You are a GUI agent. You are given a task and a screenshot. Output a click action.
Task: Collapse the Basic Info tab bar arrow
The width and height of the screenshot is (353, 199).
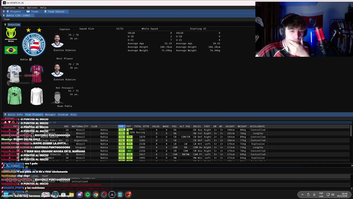5,114
